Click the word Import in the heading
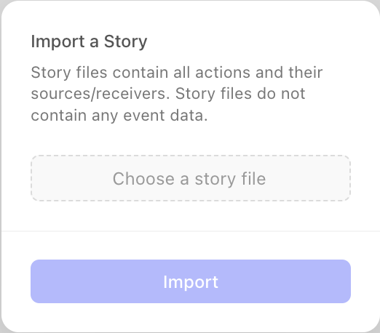The width and height of the screenshot is (380, 333). click(58, 41)
